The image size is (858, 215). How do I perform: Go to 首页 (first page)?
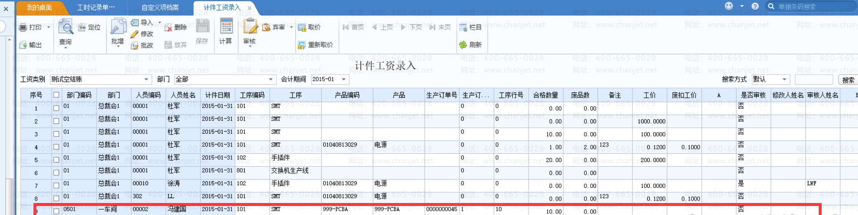click(x=353, y=27)
